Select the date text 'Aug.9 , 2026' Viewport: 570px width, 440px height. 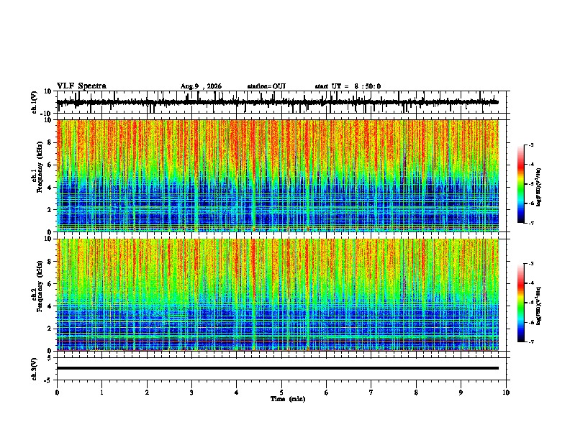(x=201, y=86)
